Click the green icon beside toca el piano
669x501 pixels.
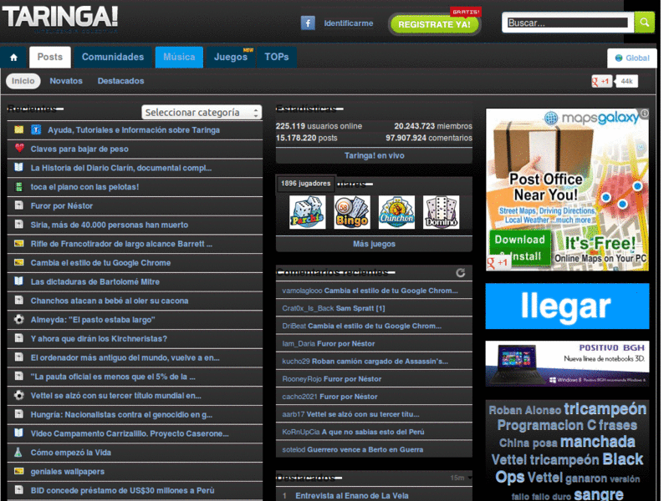18,186
